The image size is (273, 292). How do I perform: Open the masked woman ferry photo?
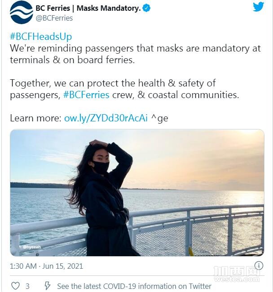137,193
